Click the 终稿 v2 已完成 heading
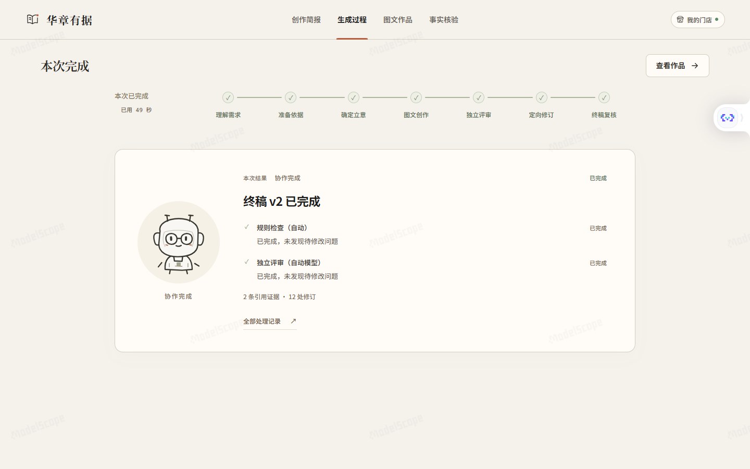750x469 pixels. point(282,202)
